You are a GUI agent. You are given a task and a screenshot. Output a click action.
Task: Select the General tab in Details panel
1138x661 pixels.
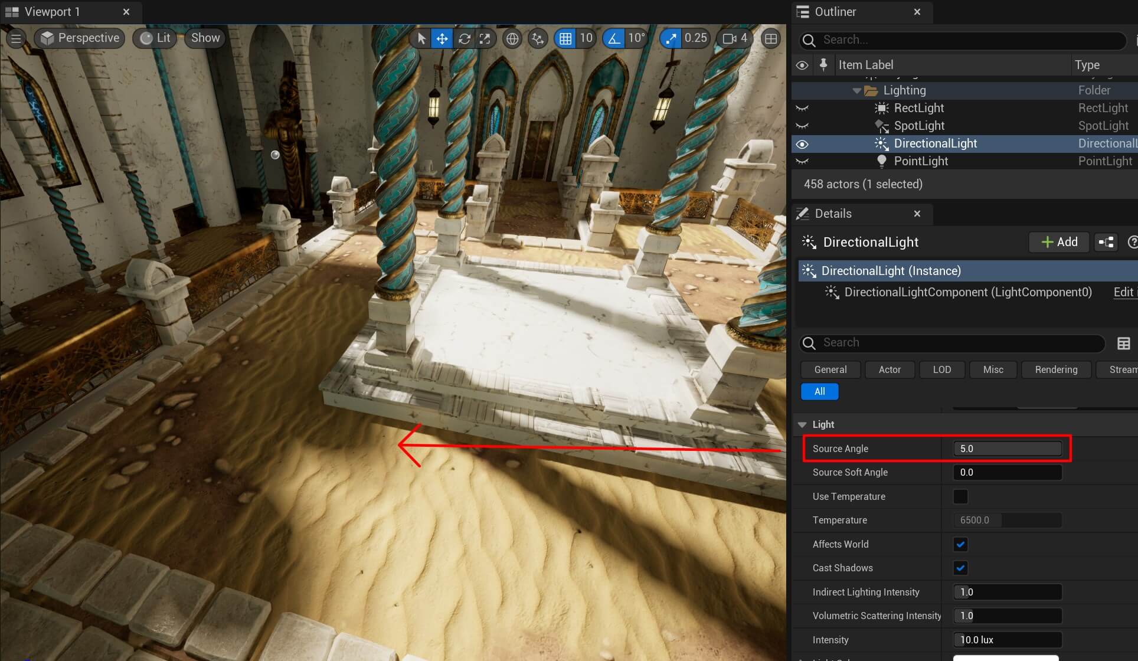pos(829,369)
